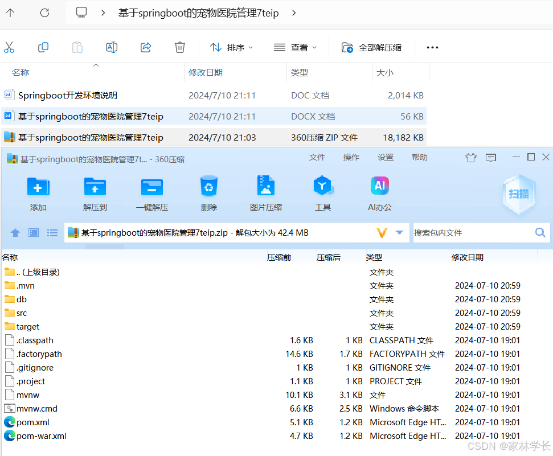Select the .project file
This screenshot has width=553, height=456.
coord(25,381)
